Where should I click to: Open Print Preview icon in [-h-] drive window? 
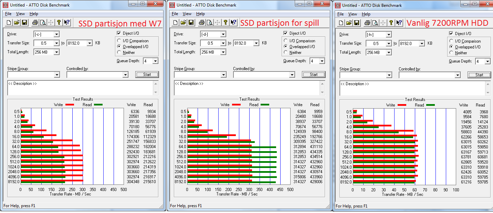point(375,23)
